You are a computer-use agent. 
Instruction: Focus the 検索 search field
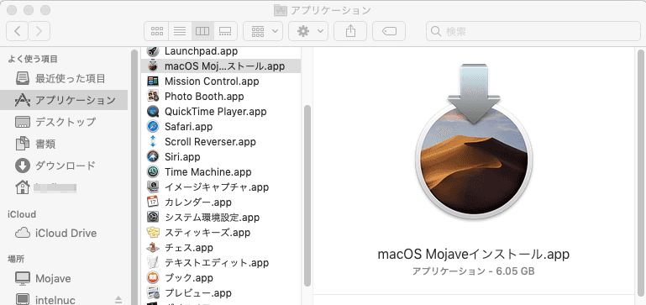tap(533, 31)
